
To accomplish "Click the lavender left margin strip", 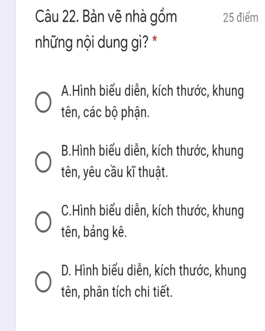I will pos(7,165).
